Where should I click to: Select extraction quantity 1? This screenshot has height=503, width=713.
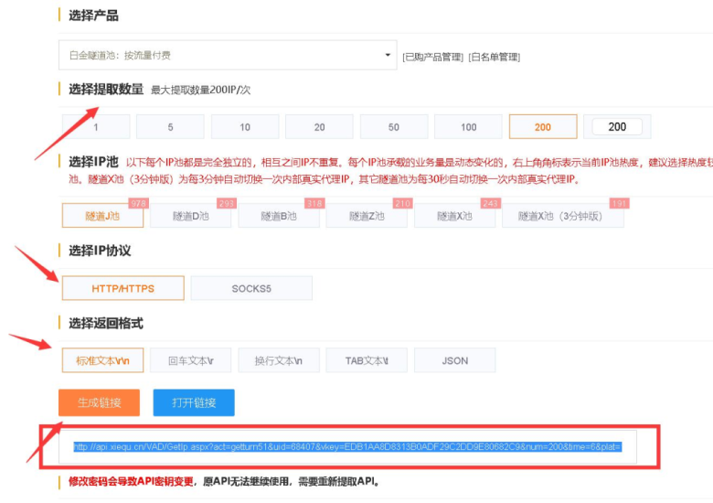click(96, 127)
